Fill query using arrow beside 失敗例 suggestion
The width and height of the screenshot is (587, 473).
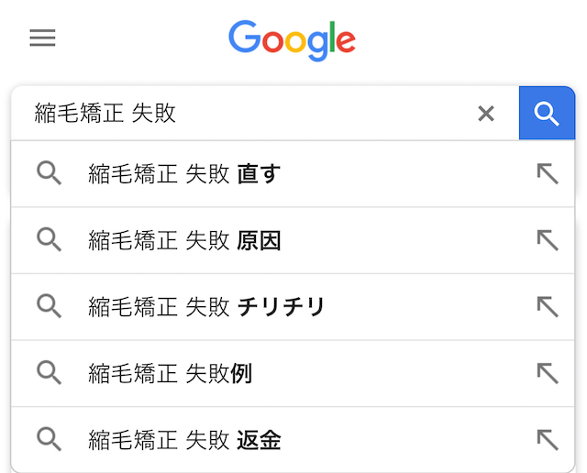point(548,373)
